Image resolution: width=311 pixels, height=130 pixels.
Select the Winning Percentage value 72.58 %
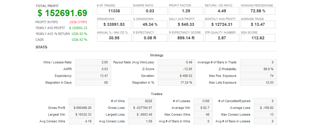(x=258, y=11)
